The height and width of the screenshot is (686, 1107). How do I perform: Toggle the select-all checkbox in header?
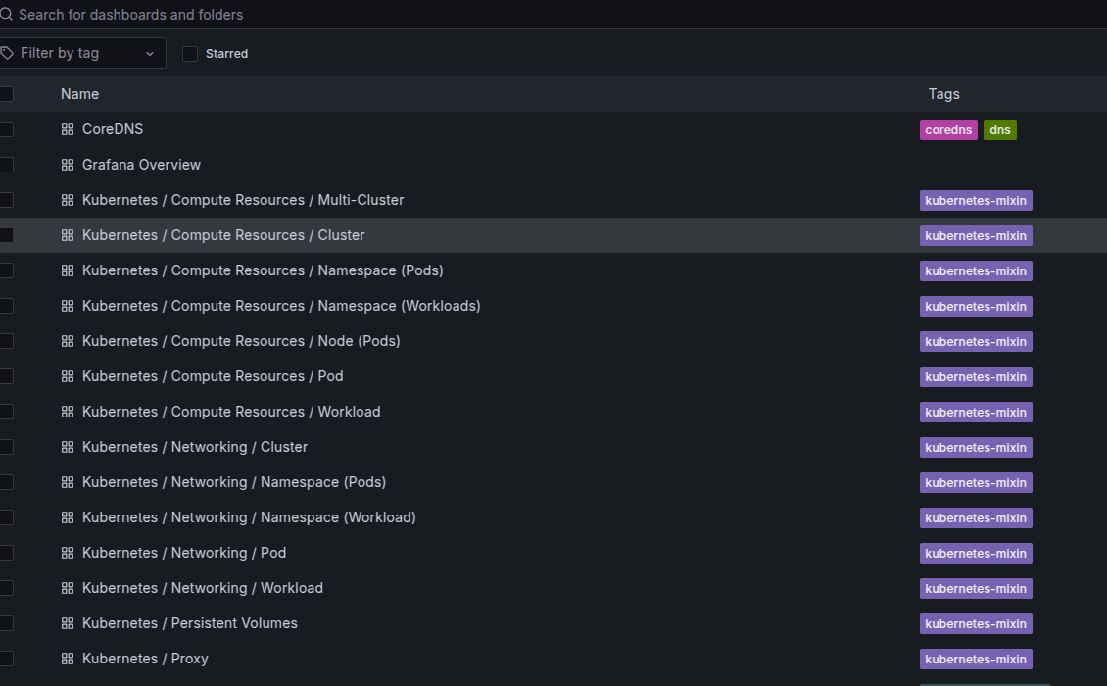(x=6, y=94)
